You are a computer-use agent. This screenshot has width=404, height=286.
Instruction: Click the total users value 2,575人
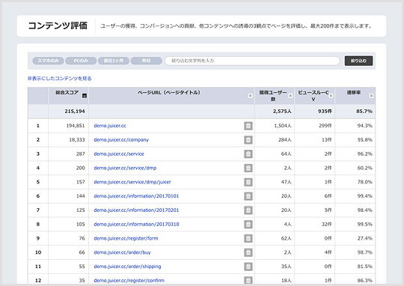(x=282, y=112)
